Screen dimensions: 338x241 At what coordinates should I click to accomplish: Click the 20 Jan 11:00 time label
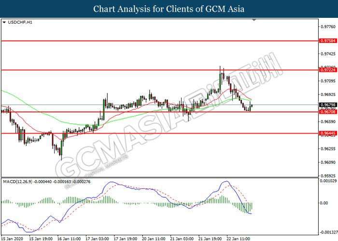tap(154, 239)
